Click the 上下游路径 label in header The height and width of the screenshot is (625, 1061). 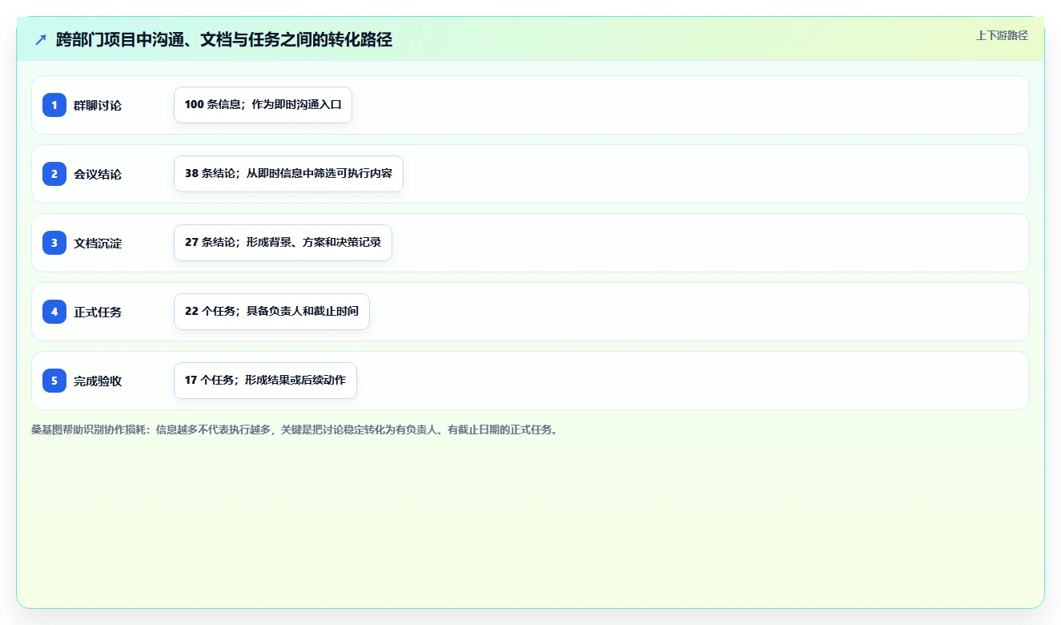tap(1002, 35)
